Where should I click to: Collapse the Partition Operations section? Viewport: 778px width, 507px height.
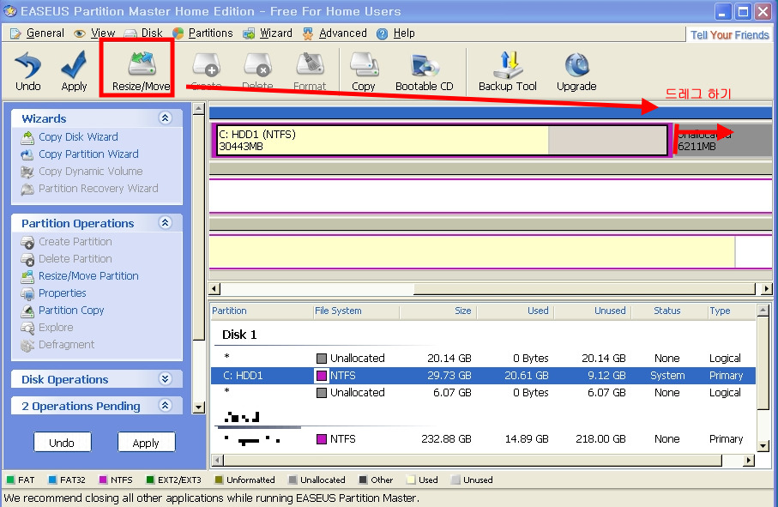click(x=166, y=223)
